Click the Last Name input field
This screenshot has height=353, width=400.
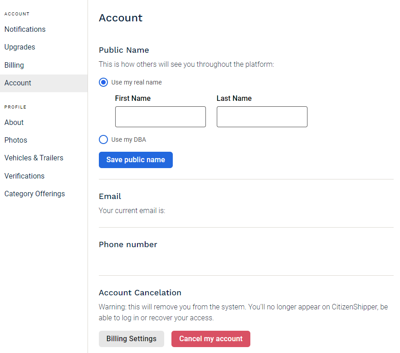(x=262, y=117)
